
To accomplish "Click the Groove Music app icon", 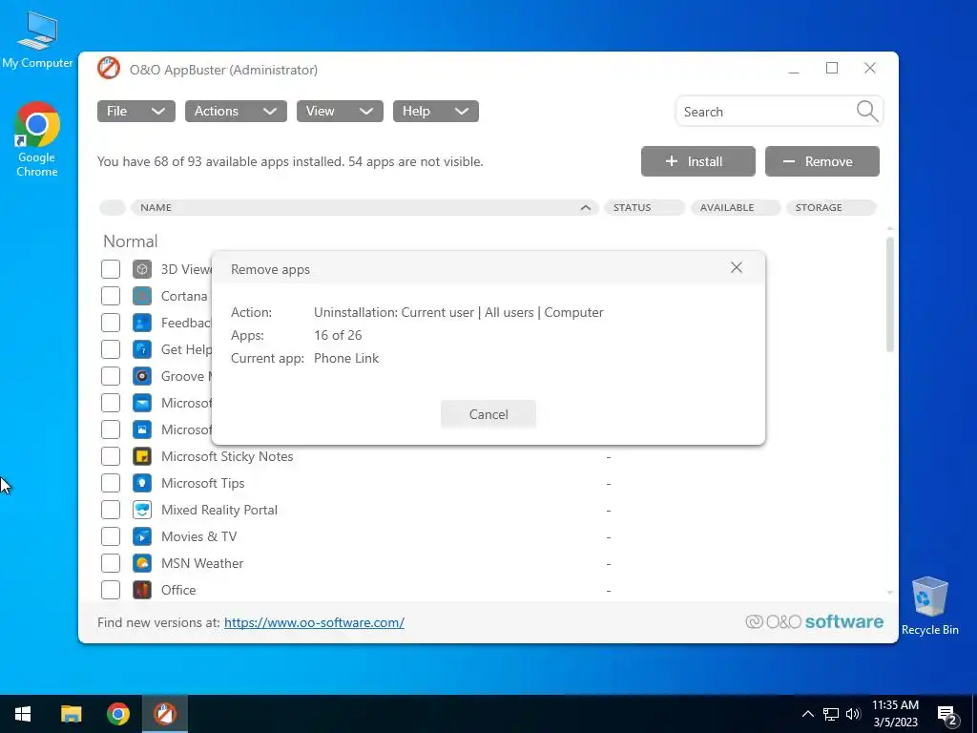I will [142, 376].
